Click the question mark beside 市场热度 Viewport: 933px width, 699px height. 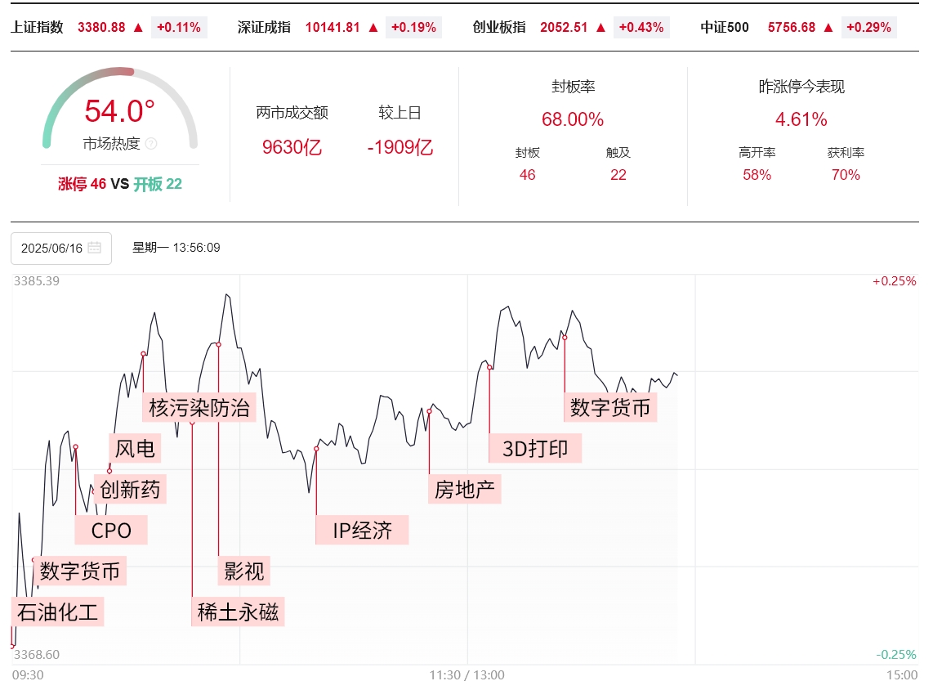click(x=151, y=144)
